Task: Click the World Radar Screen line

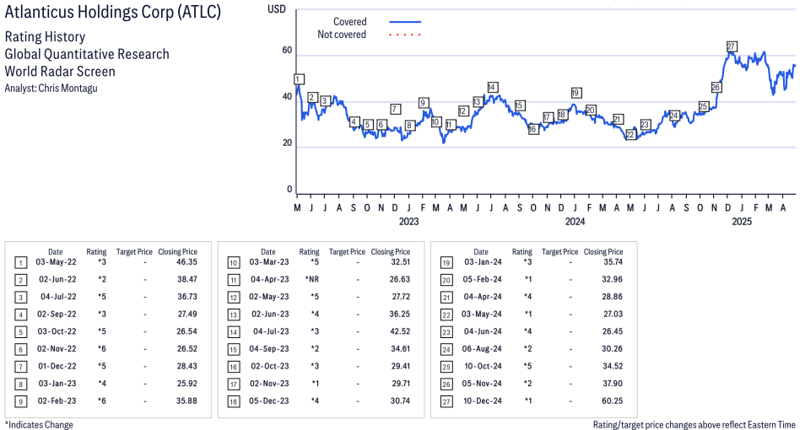Action: coord(60,71)
